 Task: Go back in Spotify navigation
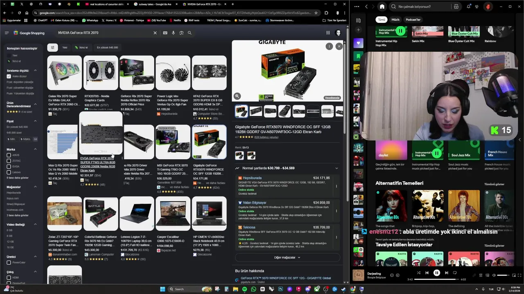(366, 7)
